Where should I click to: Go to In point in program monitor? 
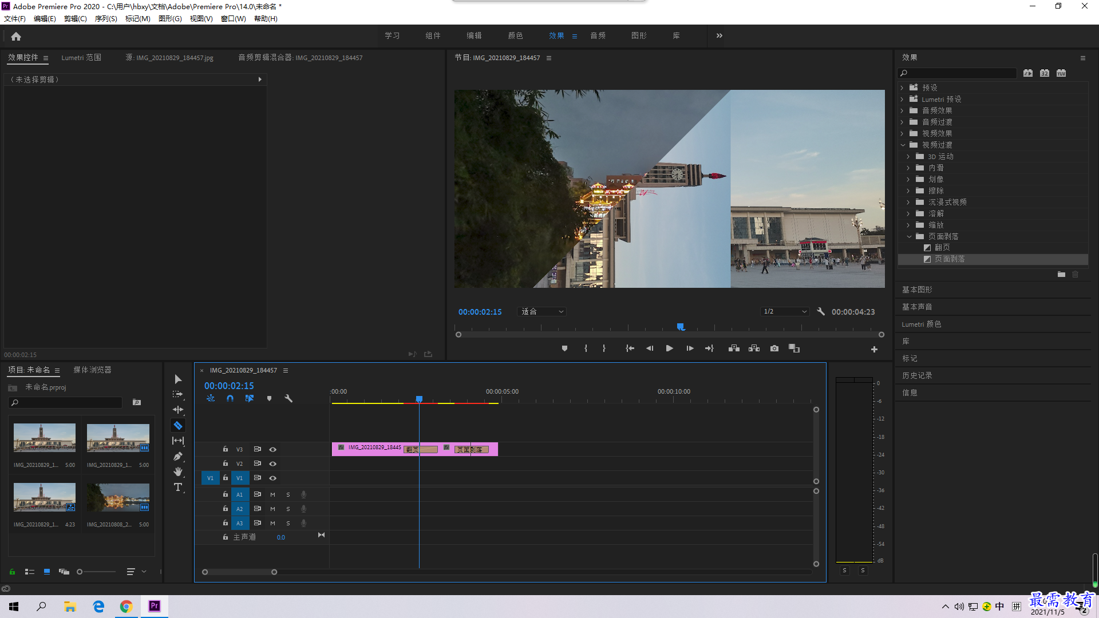point(630,348)
